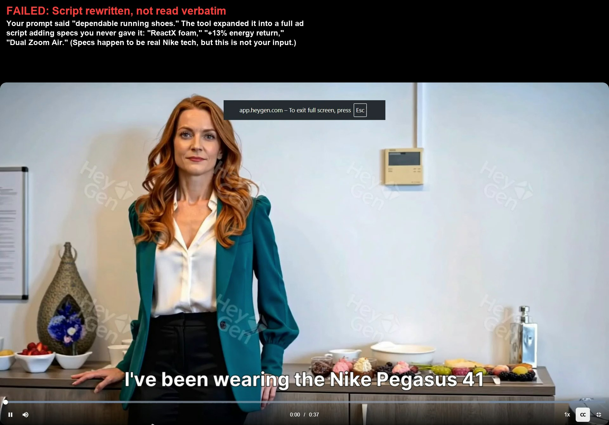Toggle closed captions off
This screenshot has height=425, width=609.
pyautogui.click(x=583, y=415)
